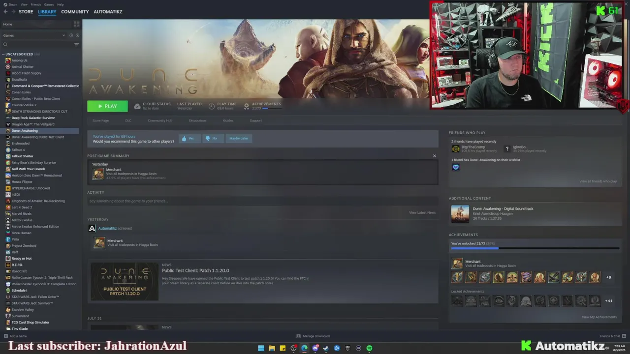The image size is (630, 354).
Task: Click View Latest News link
Action: click(x=422, y=212)
